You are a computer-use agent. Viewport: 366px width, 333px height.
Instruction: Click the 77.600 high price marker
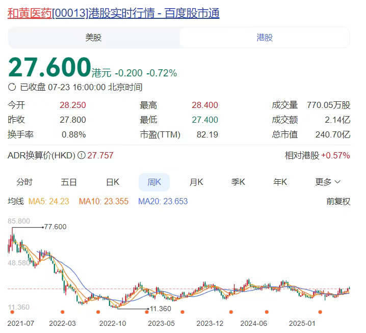[x=55, y=227]
